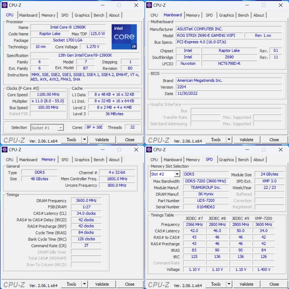This screenshot has width=289, height=289.
Task: Open About tab in CPU window
Action: click(x=114, y=15)
